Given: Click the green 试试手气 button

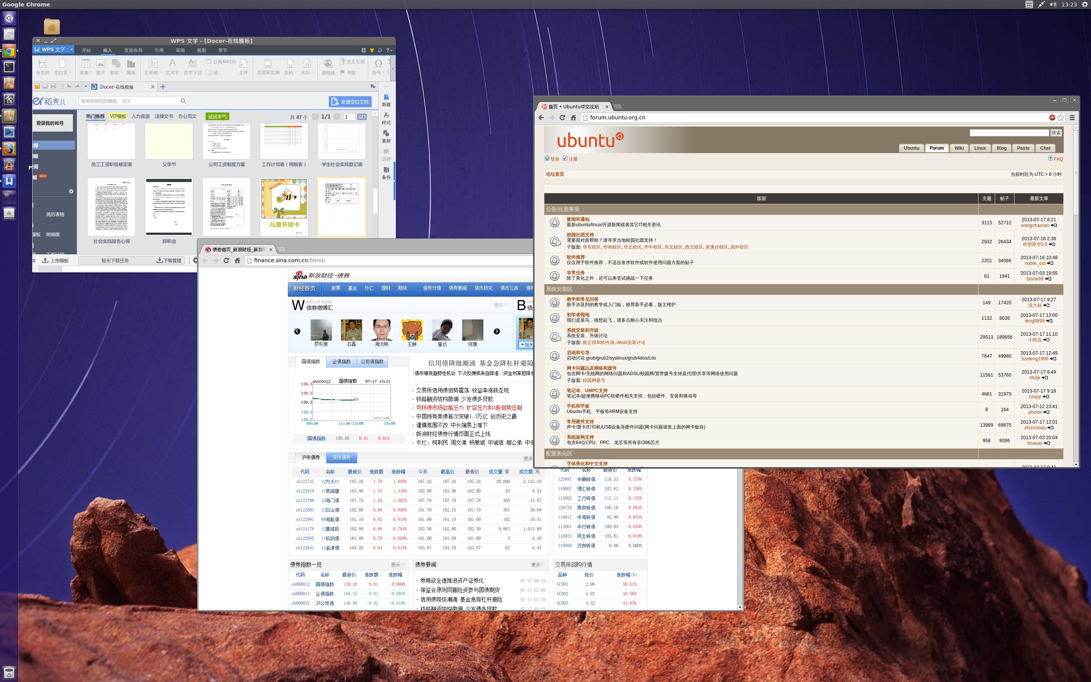Looking at the screenshot, I should point(217,116).
